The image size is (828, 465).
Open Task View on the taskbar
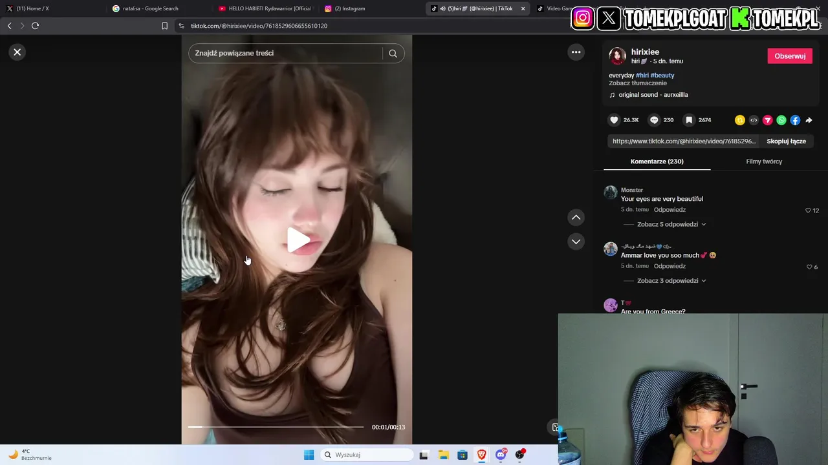pyautogui.click(x=424, y=455)
